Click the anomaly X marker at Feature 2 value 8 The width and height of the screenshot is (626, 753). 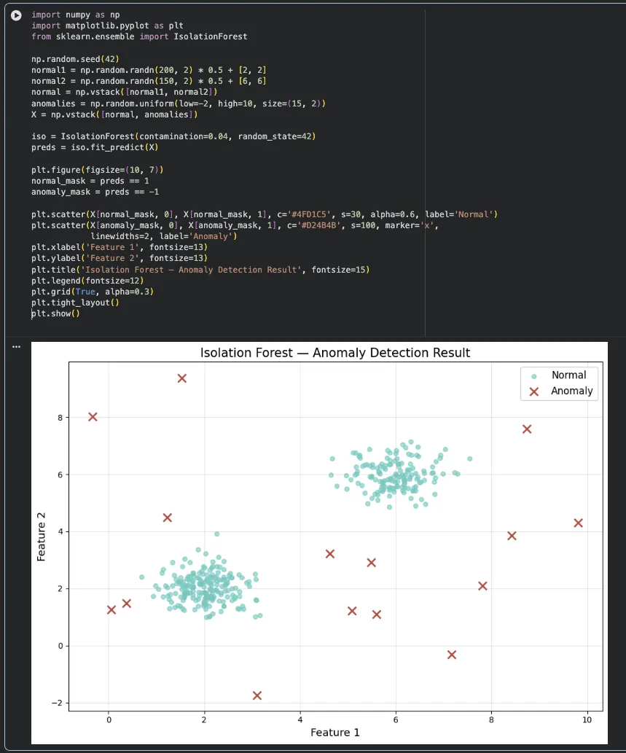pyautogui.click(x=93, y=417)
